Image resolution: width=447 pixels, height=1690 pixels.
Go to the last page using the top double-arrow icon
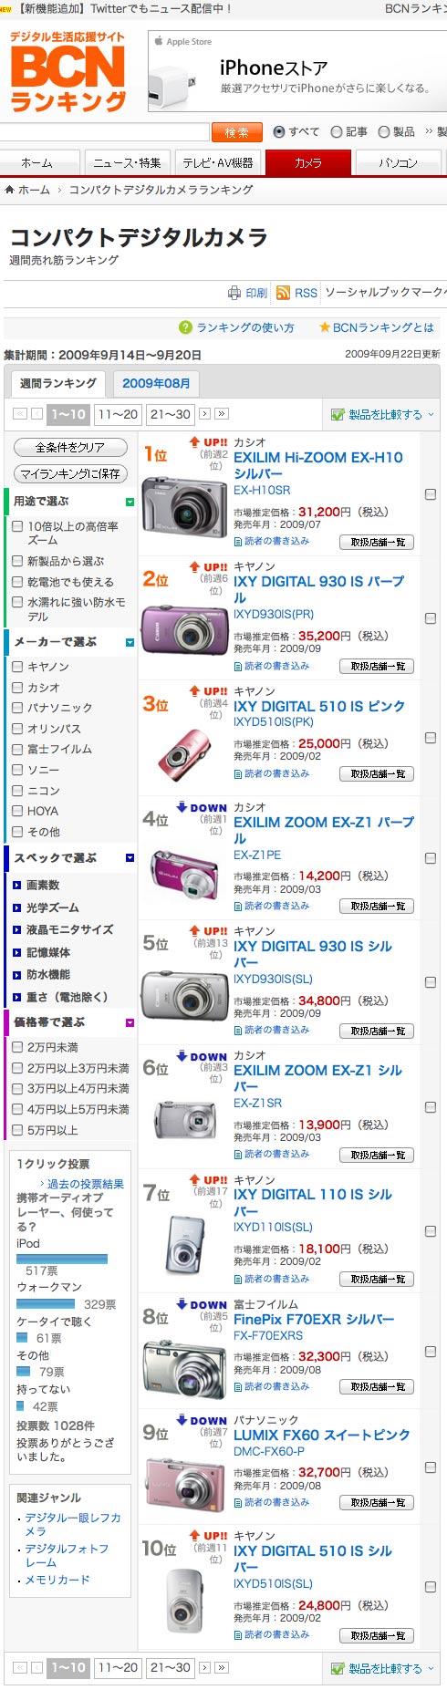pyautogui.click(x=221, y=414)
